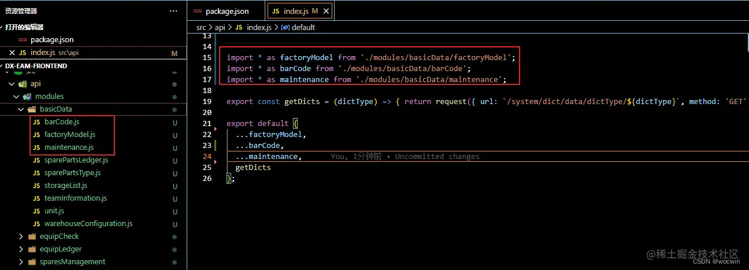
Task: Open storageList.js file
Action: (x=66, y=186)
